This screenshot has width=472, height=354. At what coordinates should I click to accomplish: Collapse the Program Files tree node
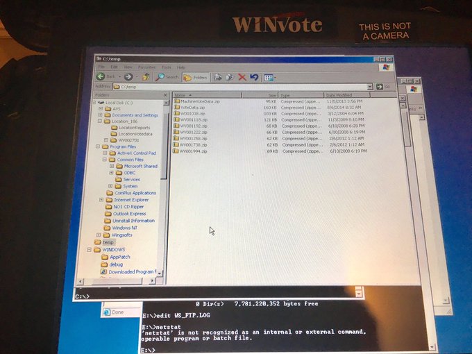point(98,146)
